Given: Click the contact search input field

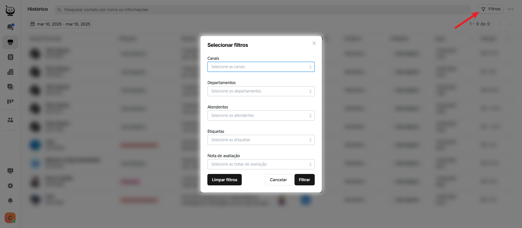Looking at the screenshot, I should (x=264, y=10).
